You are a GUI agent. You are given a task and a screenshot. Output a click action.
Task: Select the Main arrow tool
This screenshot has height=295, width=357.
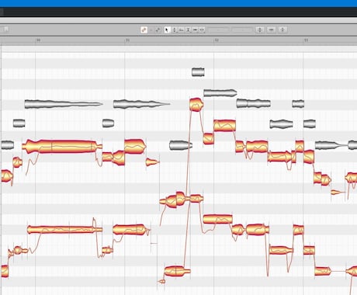[167, 30]
